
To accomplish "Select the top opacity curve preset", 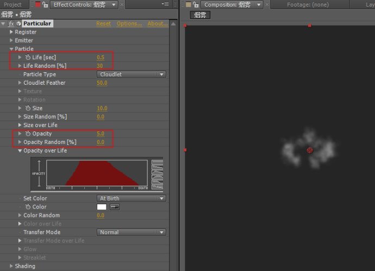I will point(157,162).
